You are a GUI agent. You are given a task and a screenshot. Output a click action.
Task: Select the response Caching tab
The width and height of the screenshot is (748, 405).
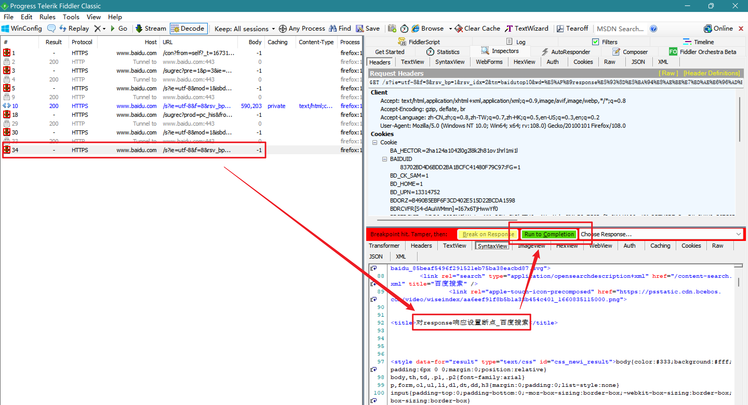[x=660, y=246]
